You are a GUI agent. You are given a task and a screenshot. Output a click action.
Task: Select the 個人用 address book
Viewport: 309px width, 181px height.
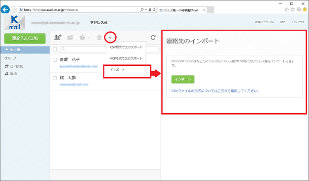click(x=25, y=49)
